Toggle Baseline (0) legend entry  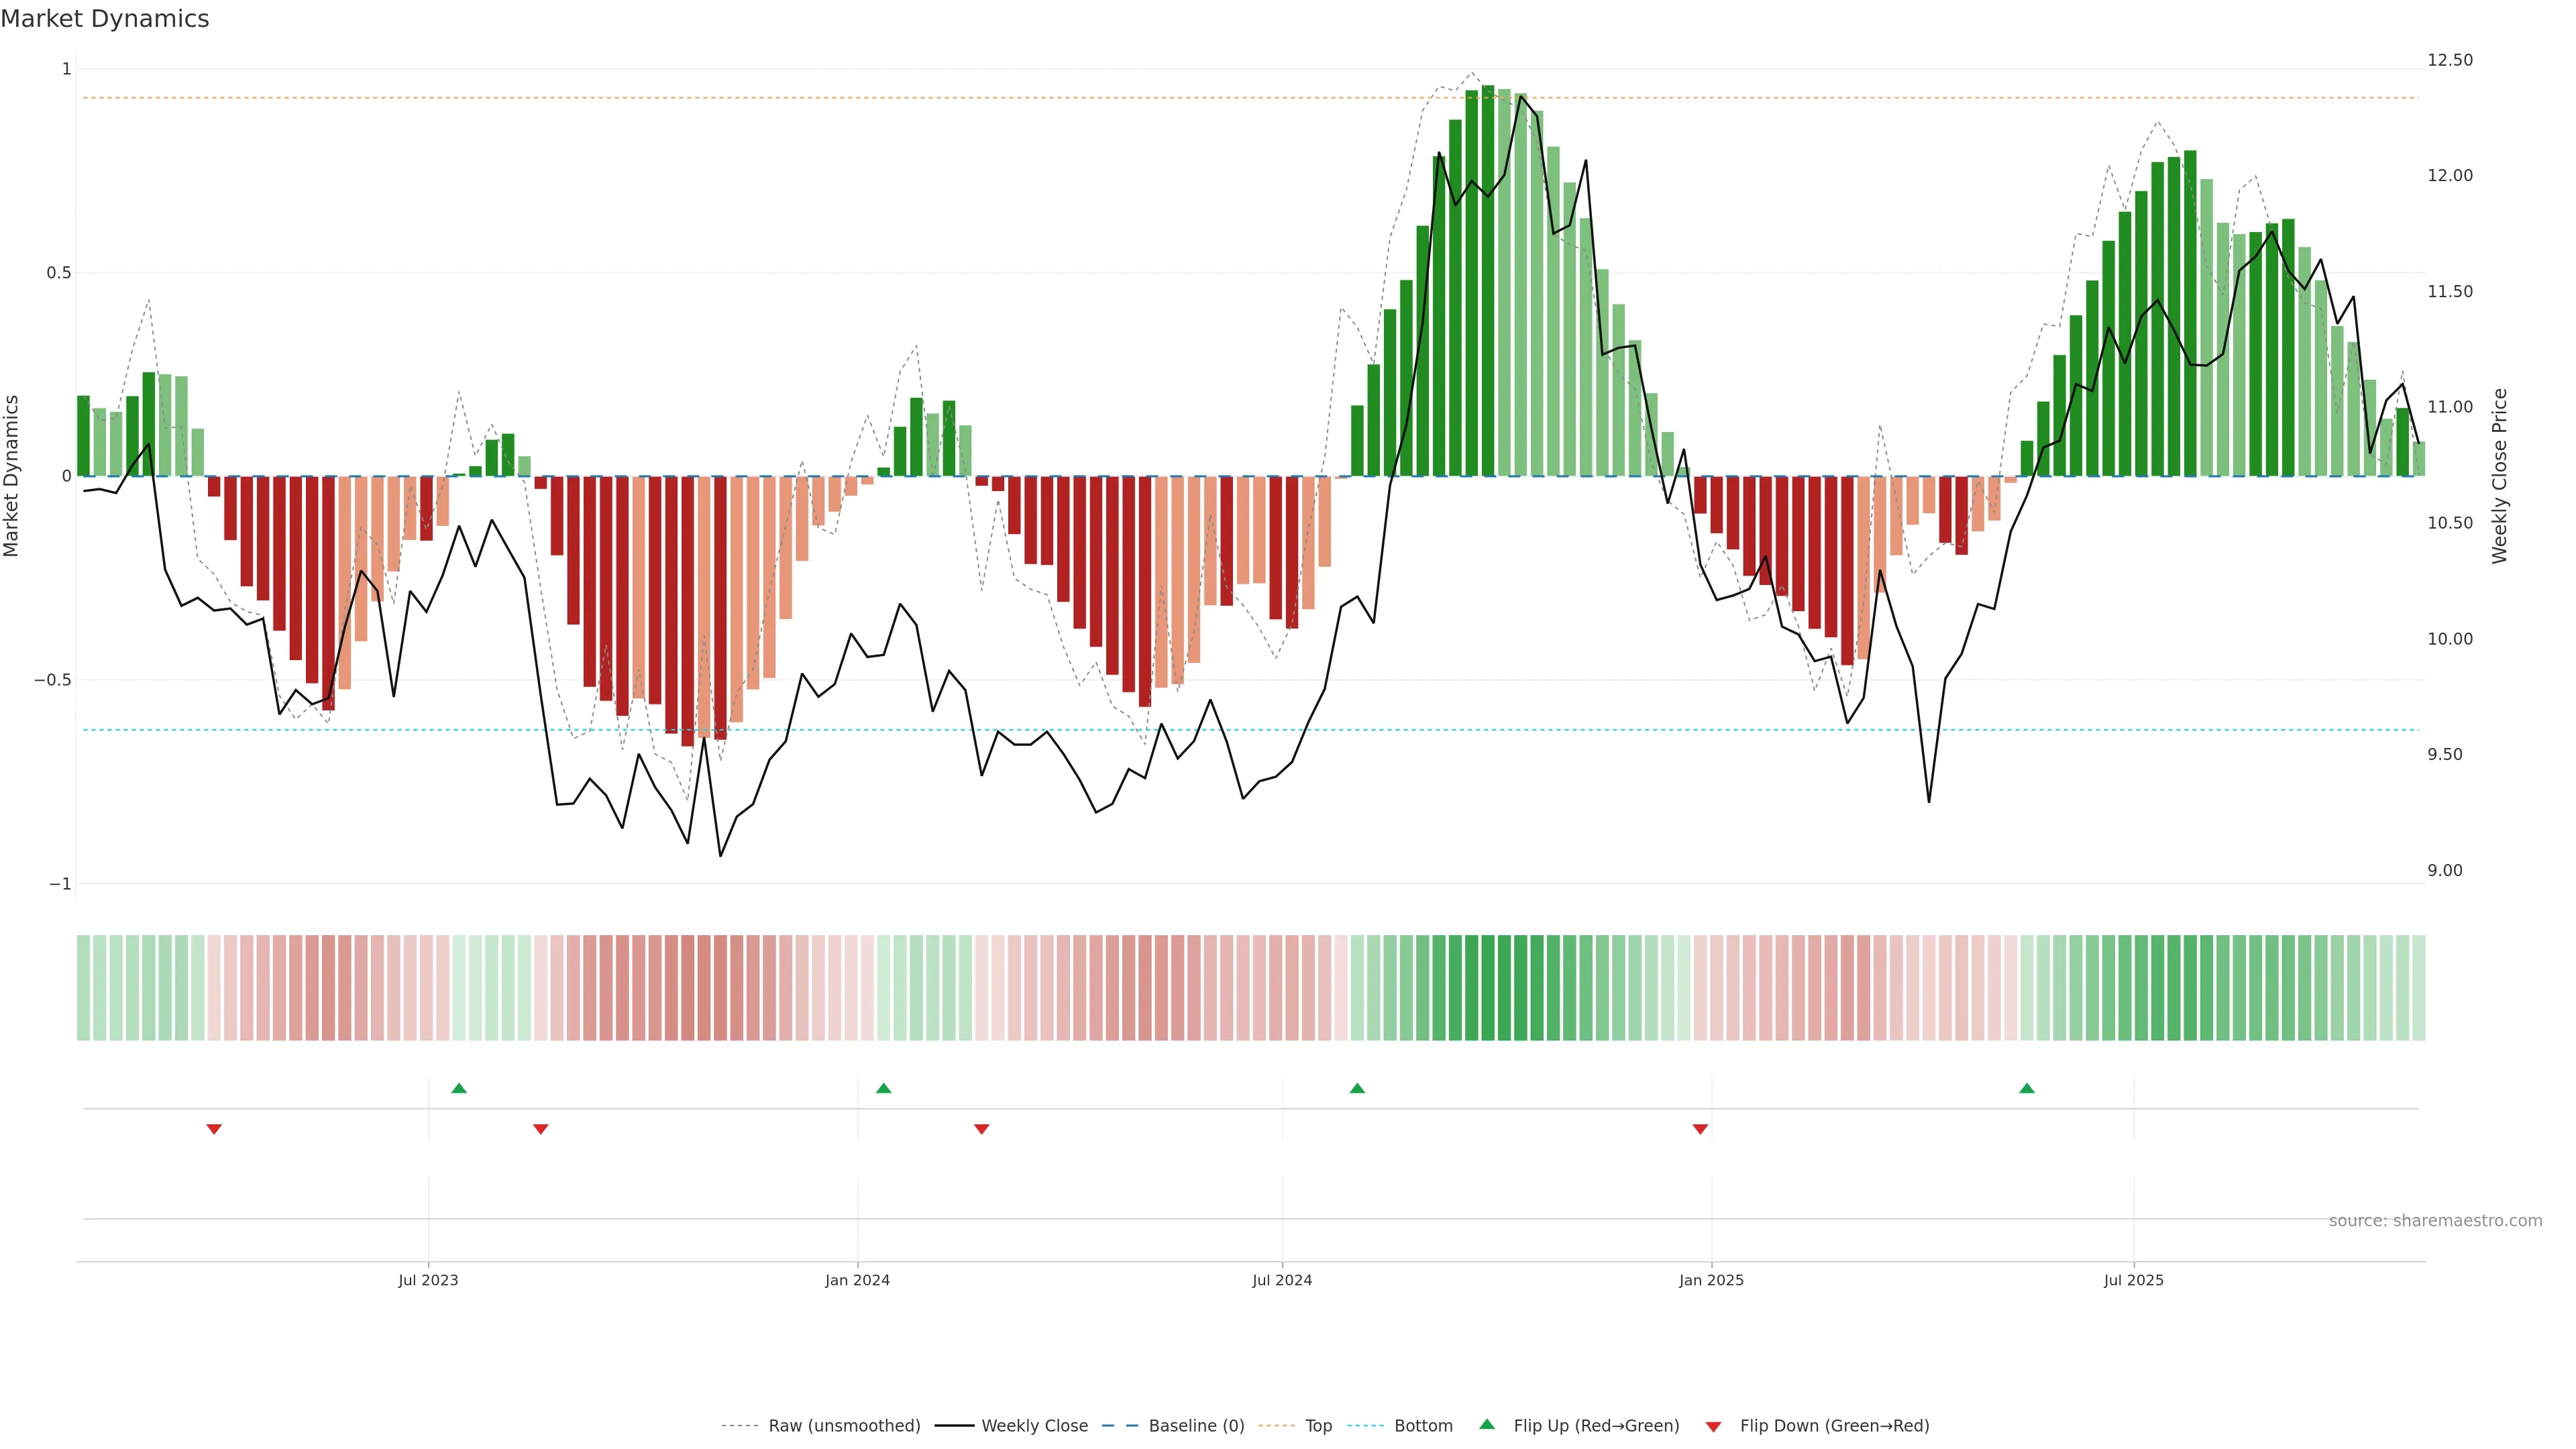click(1196, 1426)
